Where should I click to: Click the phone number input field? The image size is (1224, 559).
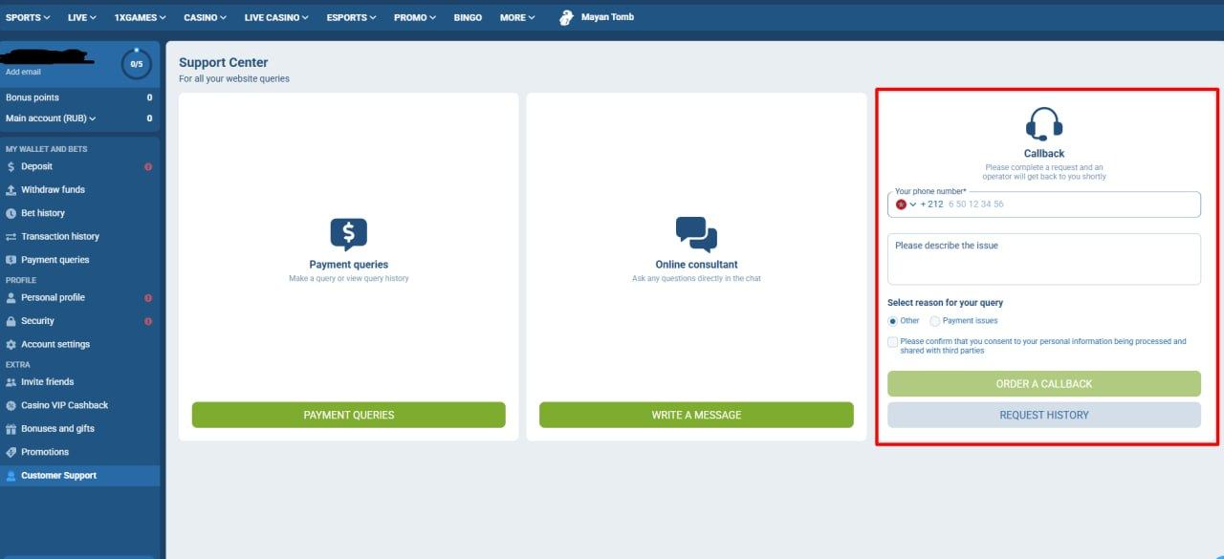coord(1043,204)
